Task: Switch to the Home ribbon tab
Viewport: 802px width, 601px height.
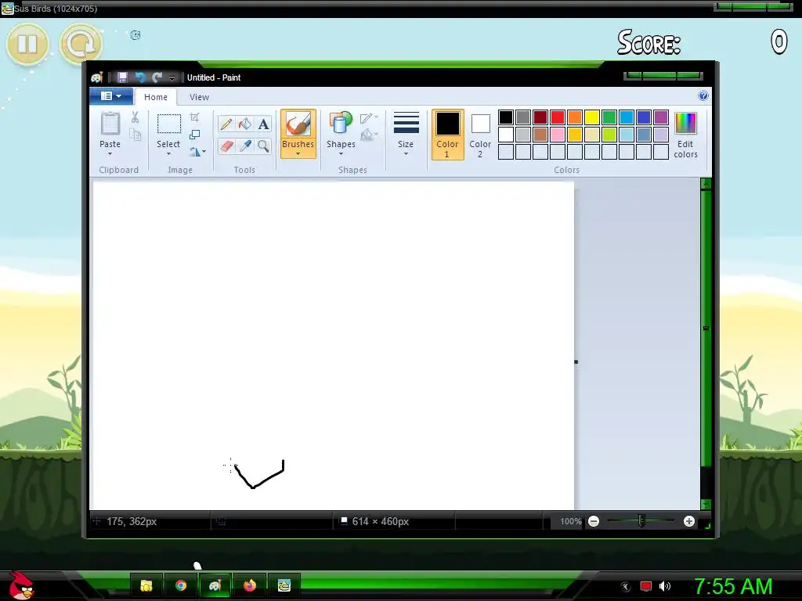Action: (156, 96)
